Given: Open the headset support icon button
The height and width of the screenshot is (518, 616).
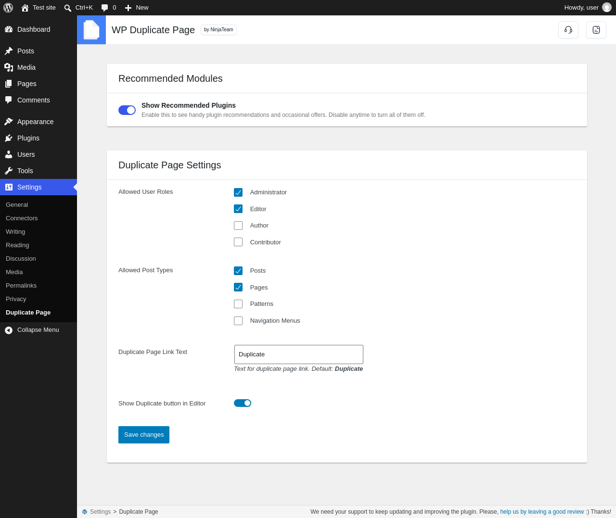Looking at the screenshot, I should click(x=568, y=30).
